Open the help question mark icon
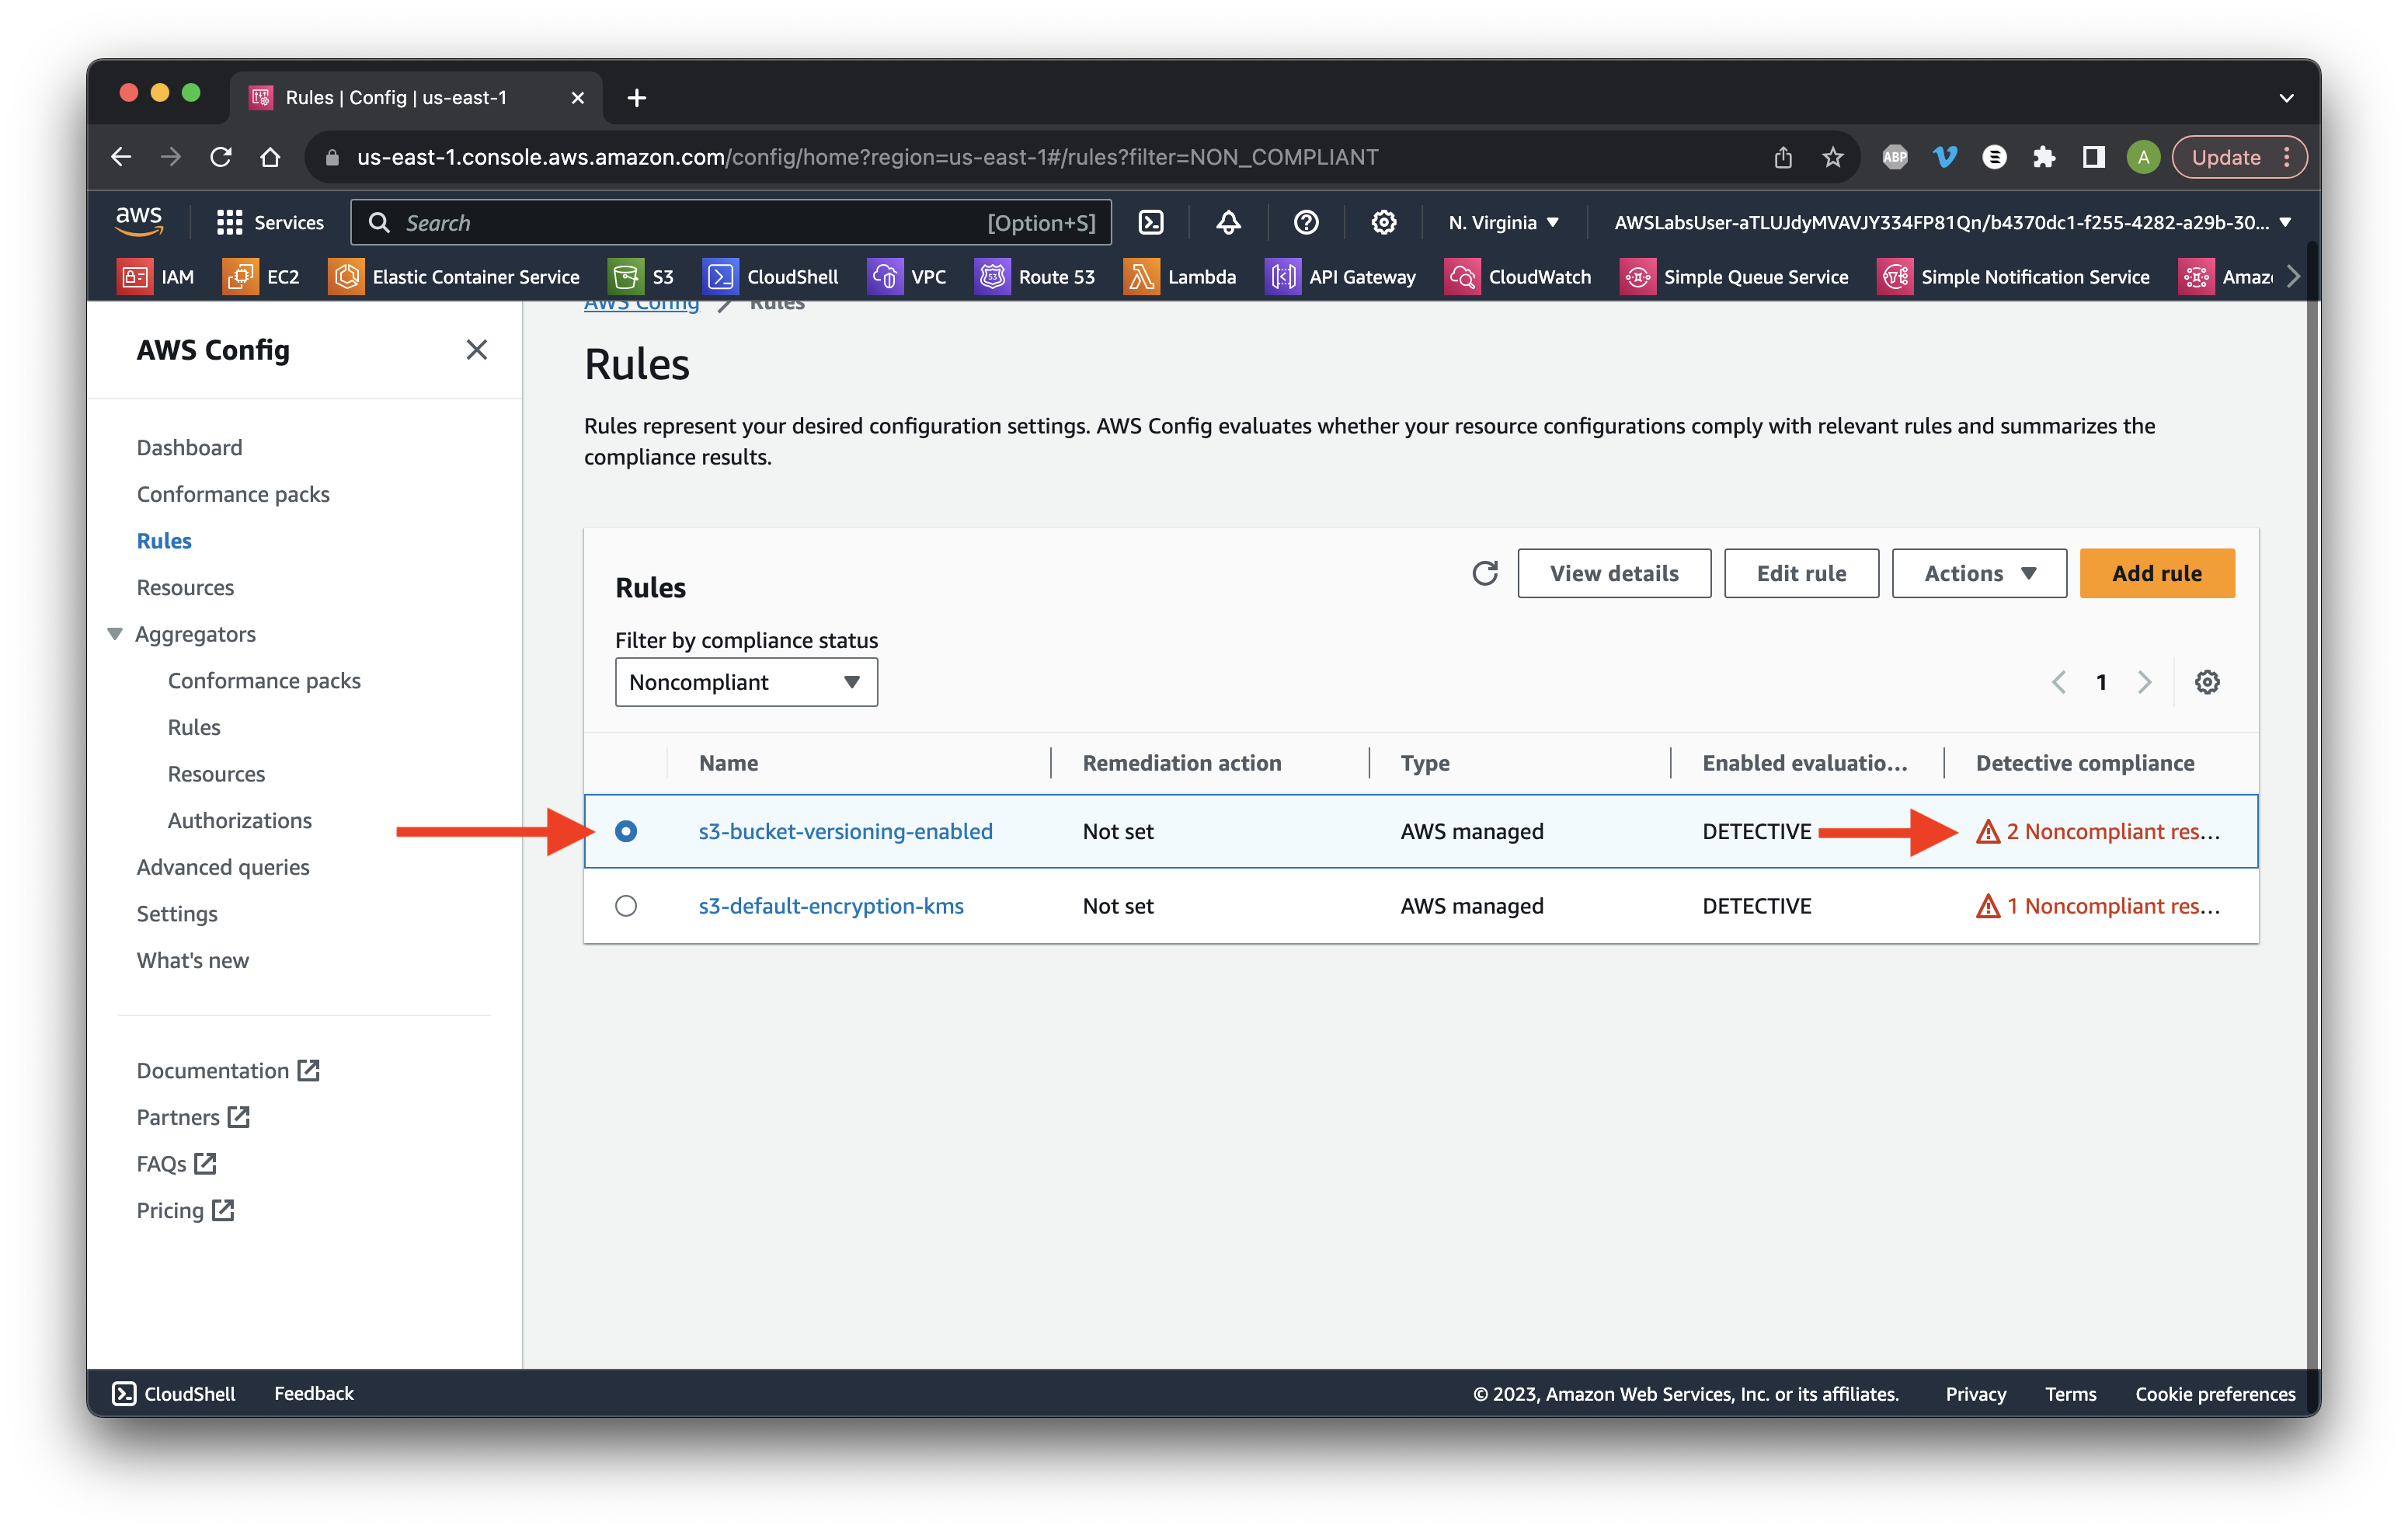Viewport: 2408px width, 1532px height. pyautogui.click(x=1306, y=222)
